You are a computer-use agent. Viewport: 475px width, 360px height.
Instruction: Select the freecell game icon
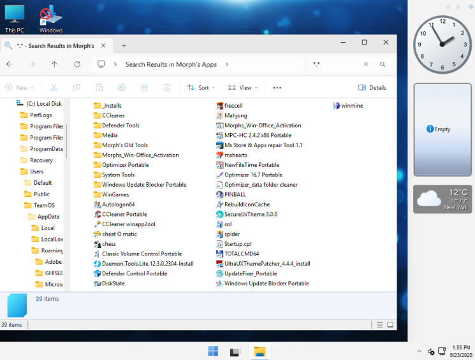click(219, 106)
